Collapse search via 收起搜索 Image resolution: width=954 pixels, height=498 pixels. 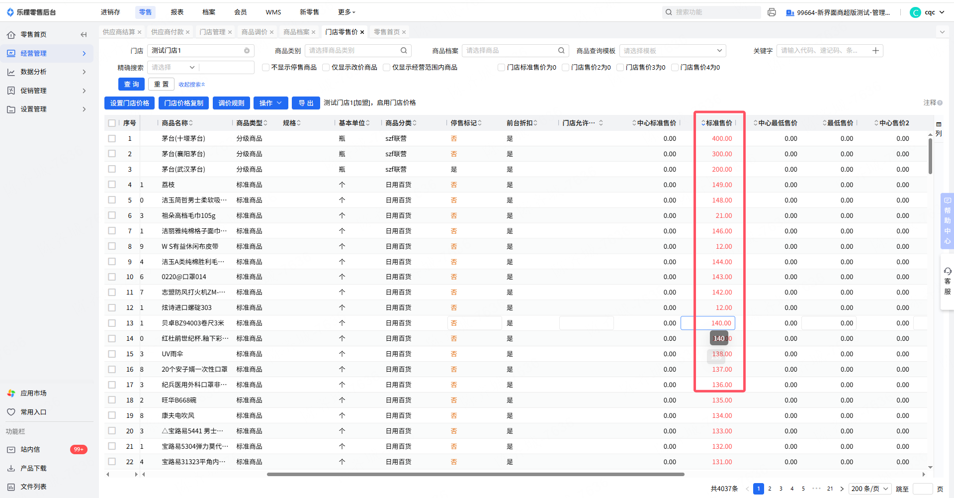192,85
